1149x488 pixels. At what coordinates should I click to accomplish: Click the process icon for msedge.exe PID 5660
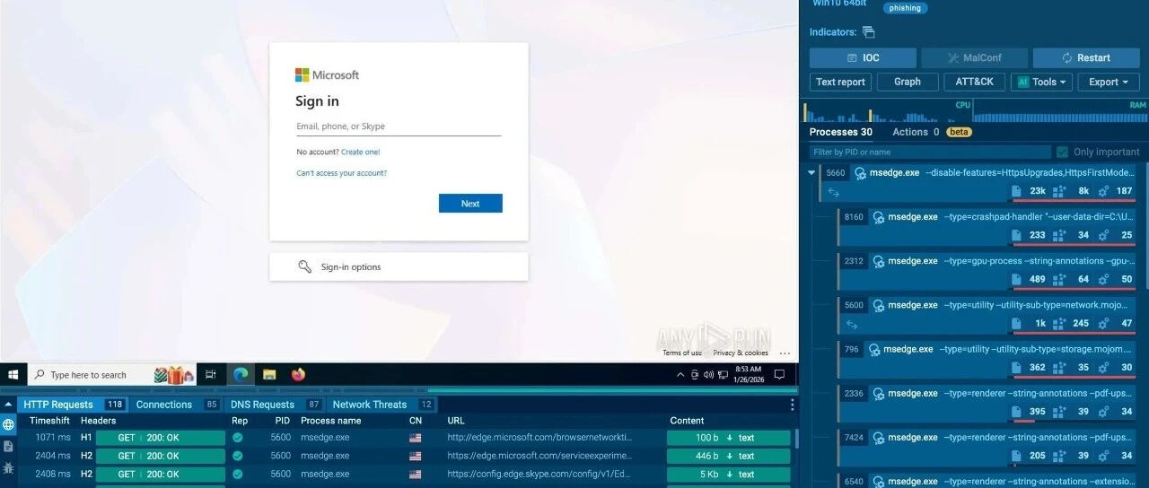click(x=860, y=173)
